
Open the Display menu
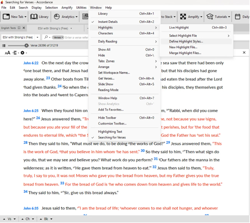pos(37,8)
